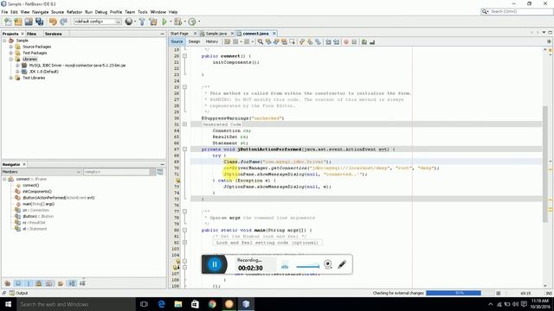Click the Build Project hammer icon
The height and width of the screenshot is (311, 554).
coord(142,22)
